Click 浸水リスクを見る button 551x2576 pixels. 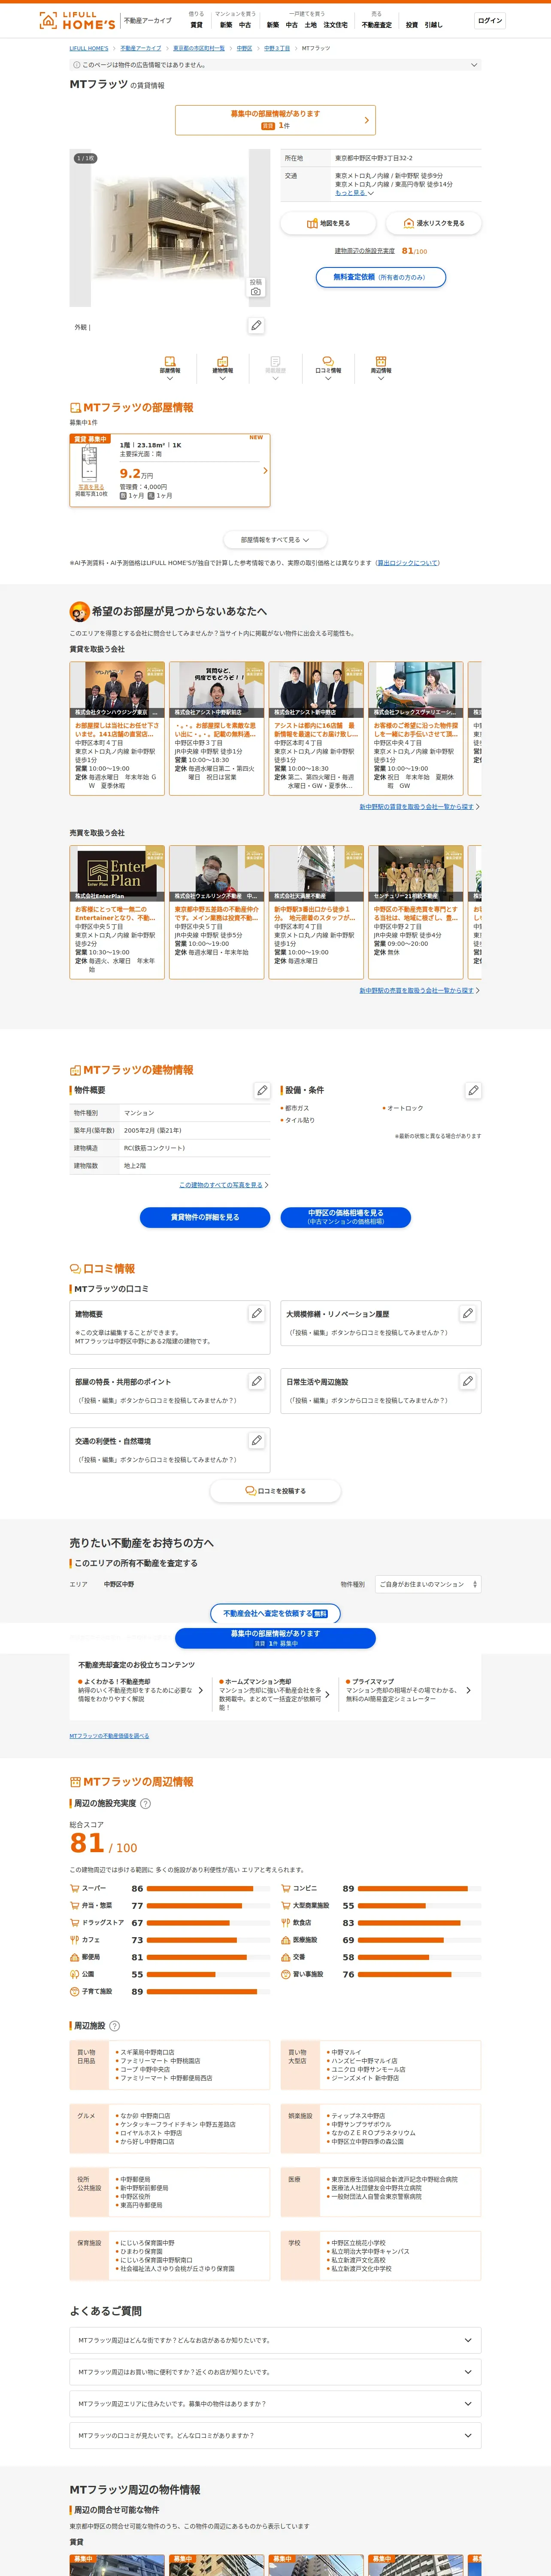(434, 223)
